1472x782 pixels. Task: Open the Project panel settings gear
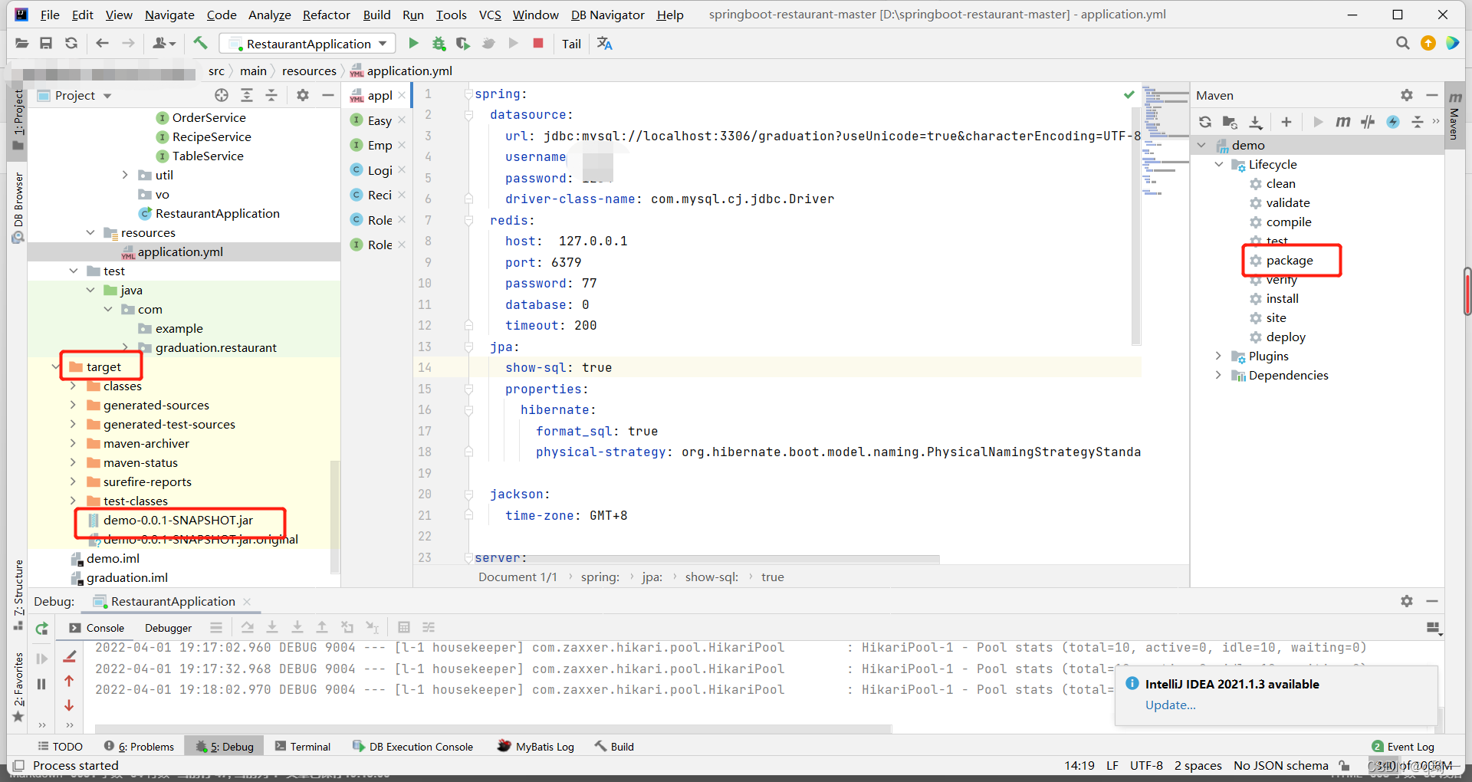pyautogui.click(x=303, y=95)
